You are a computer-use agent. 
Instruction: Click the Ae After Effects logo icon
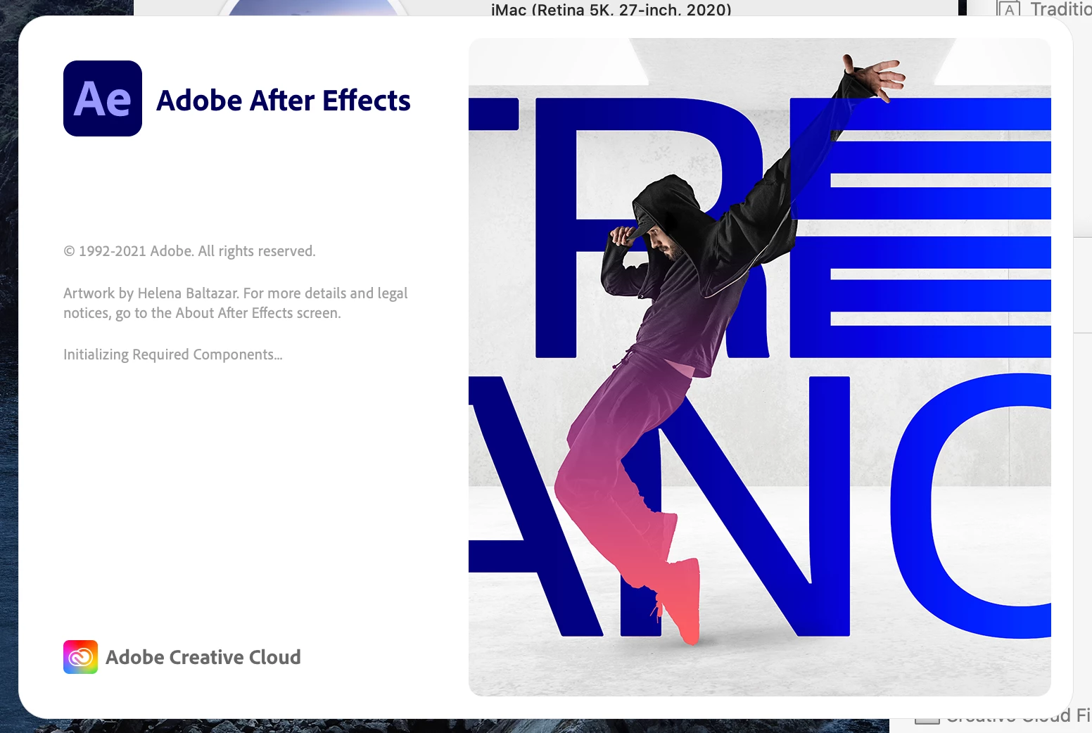click(x=103, y=98)
